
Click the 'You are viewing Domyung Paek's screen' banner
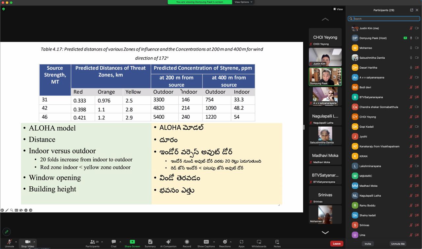pos(199,2)
